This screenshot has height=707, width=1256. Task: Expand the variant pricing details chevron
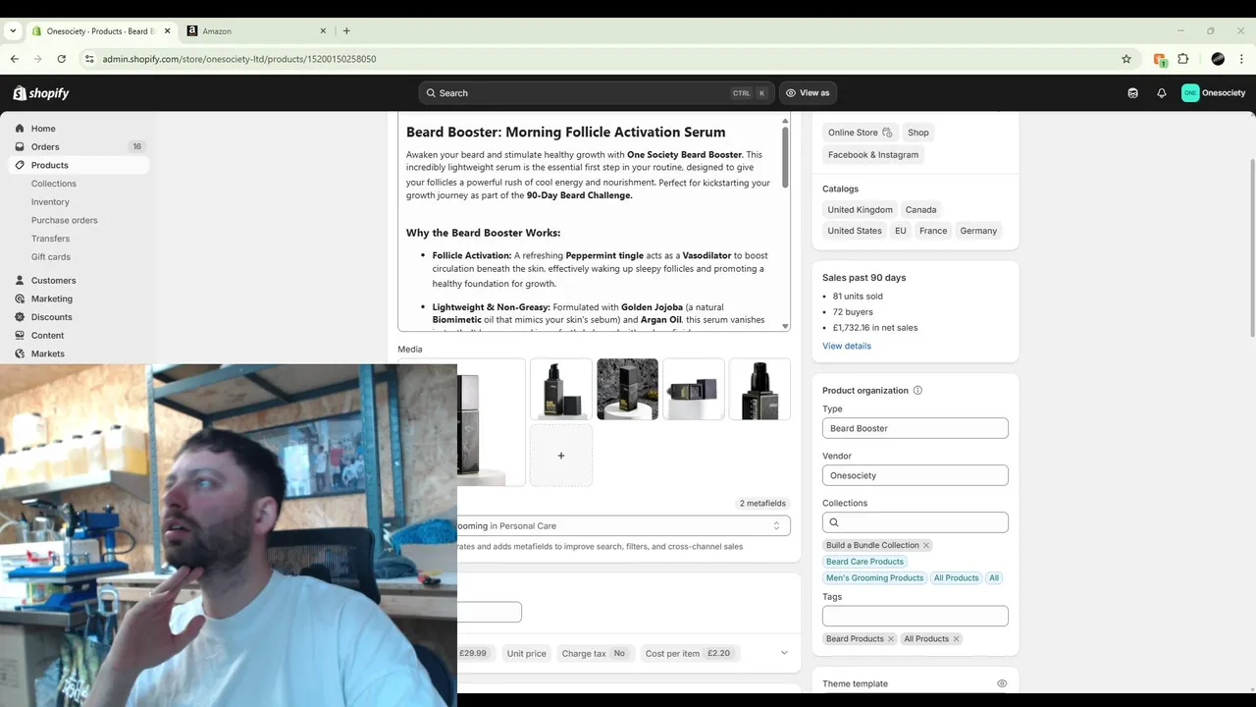point(784,653)
